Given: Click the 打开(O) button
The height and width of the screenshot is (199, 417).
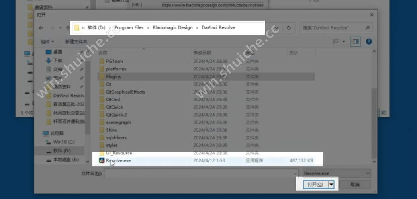Looking at the screenshot, I should pos(315,184).
